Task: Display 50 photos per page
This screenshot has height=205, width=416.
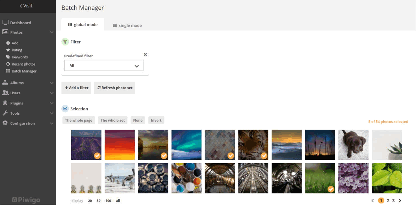Action: pos(99,201)
